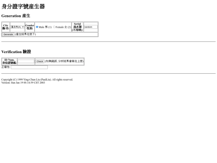The width and height of the screenshot is (217, 163).
Task: Click the Check button
Action: [40, 62]
